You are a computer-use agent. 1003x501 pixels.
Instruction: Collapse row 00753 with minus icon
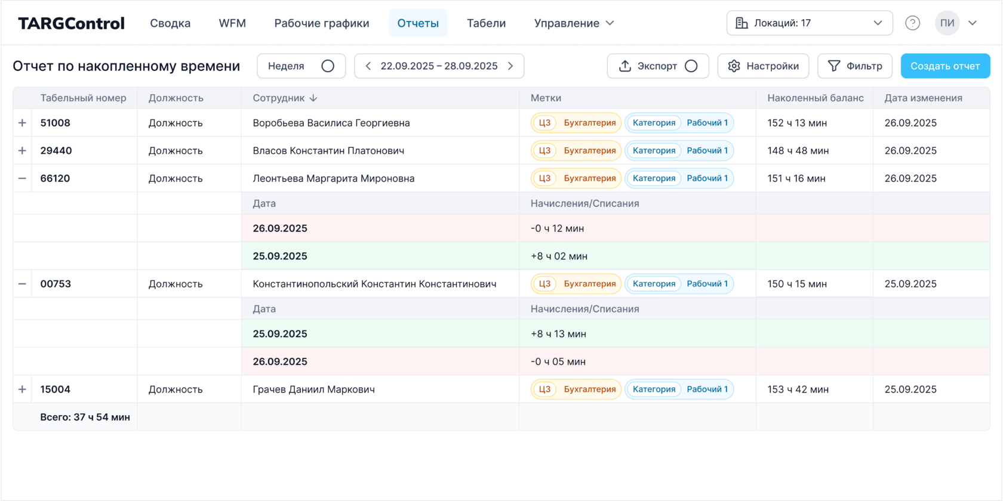[x=22, y=284]
